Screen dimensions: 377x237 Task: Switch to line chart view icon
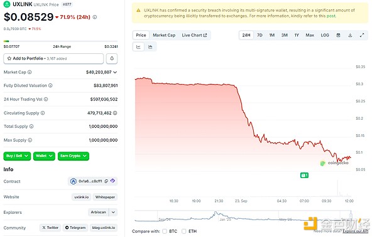click(138, 47)
